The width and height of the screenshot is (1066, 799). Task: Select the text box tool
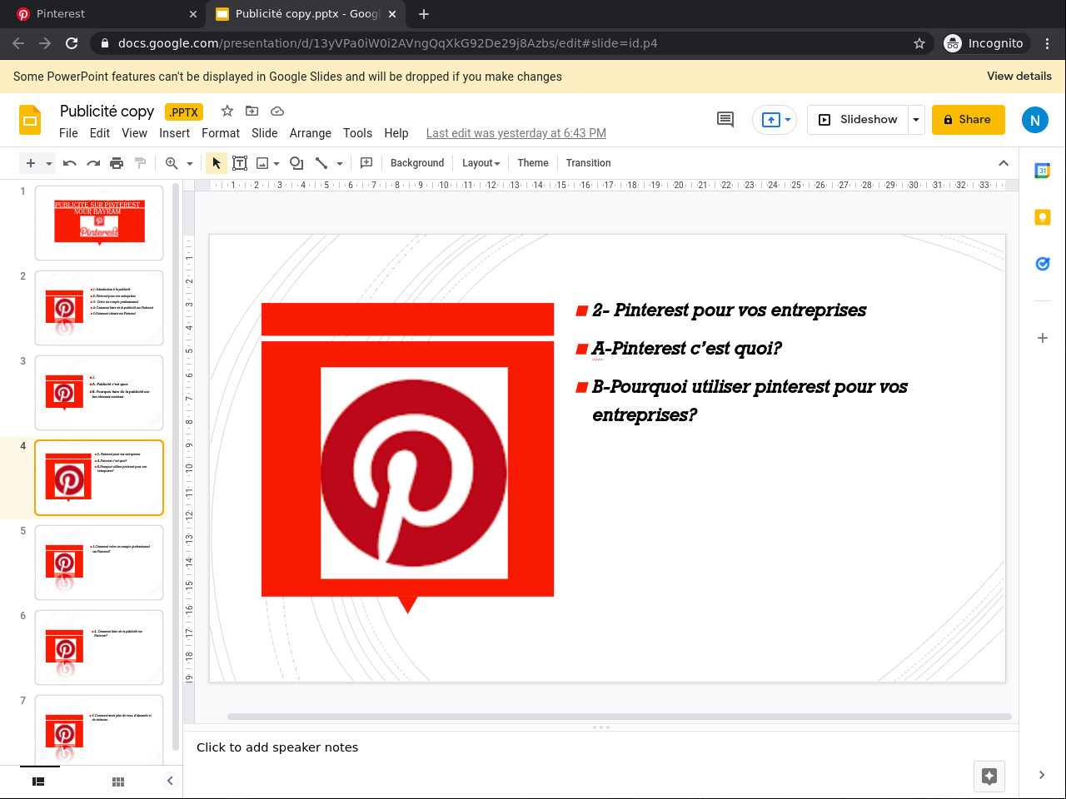pos(240,163)
